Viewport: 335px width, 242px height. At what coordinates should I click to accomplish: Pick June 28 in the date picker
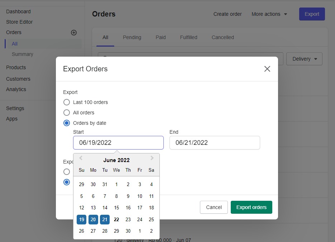click(105, 231)
